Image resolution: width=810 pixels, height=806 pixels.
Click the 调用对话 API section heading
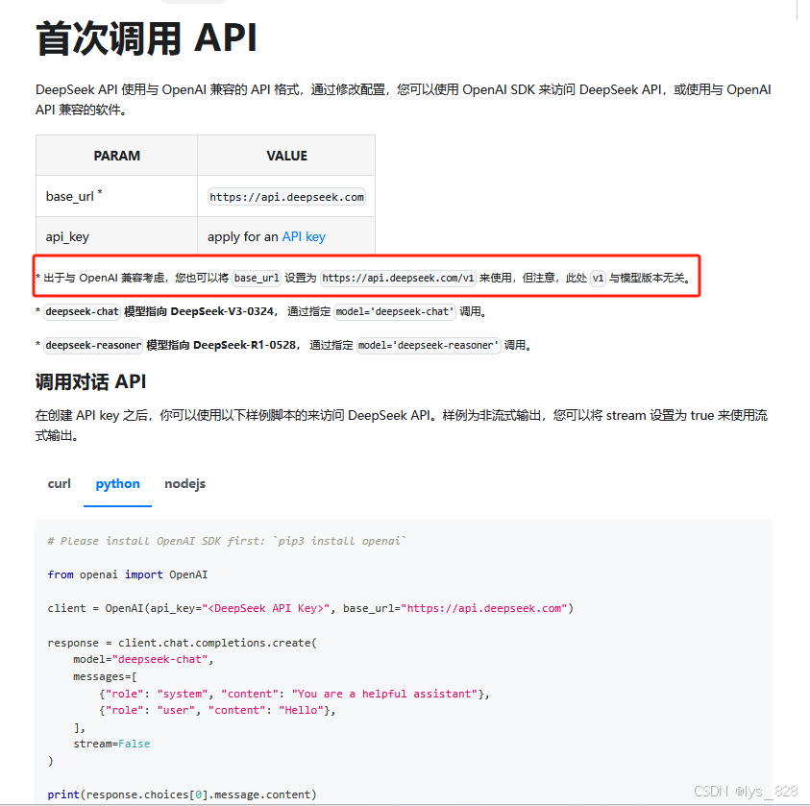click(x=91, y=382)
